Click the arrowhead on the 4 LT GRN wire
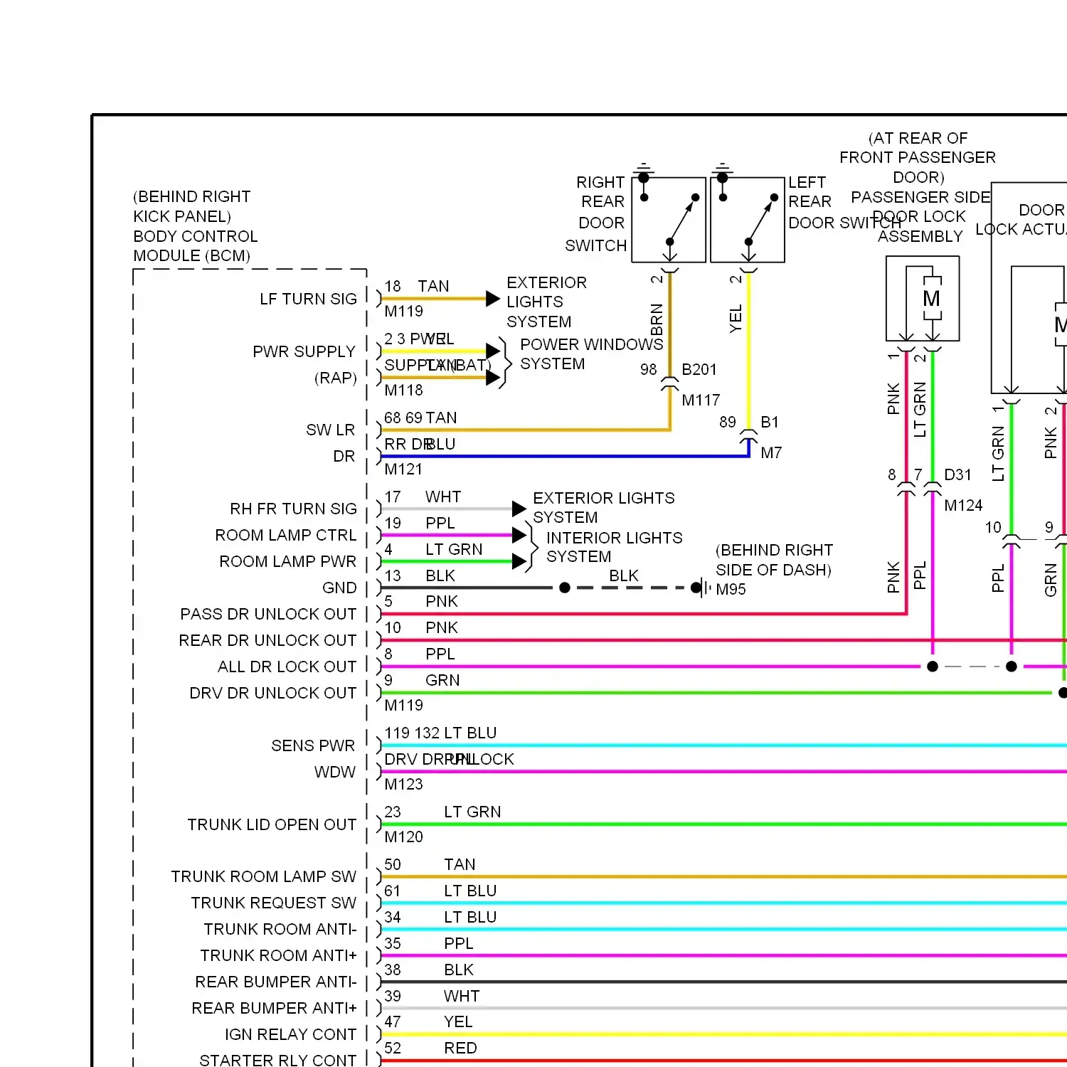This screenshot has width=1067, height=1067. click(519, 562)
